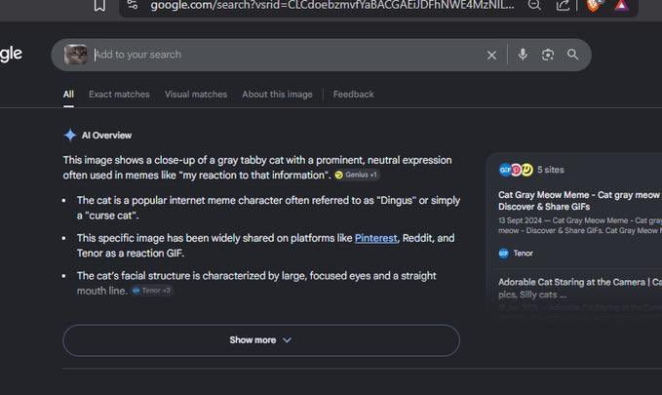Switch to the Exact matches tab
The width and height of the screenshot is (662, 395).
[x=119, y=95]
